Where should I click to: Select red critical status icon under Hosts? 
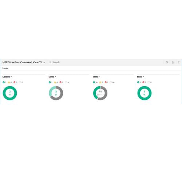click(x=143, y=82)
